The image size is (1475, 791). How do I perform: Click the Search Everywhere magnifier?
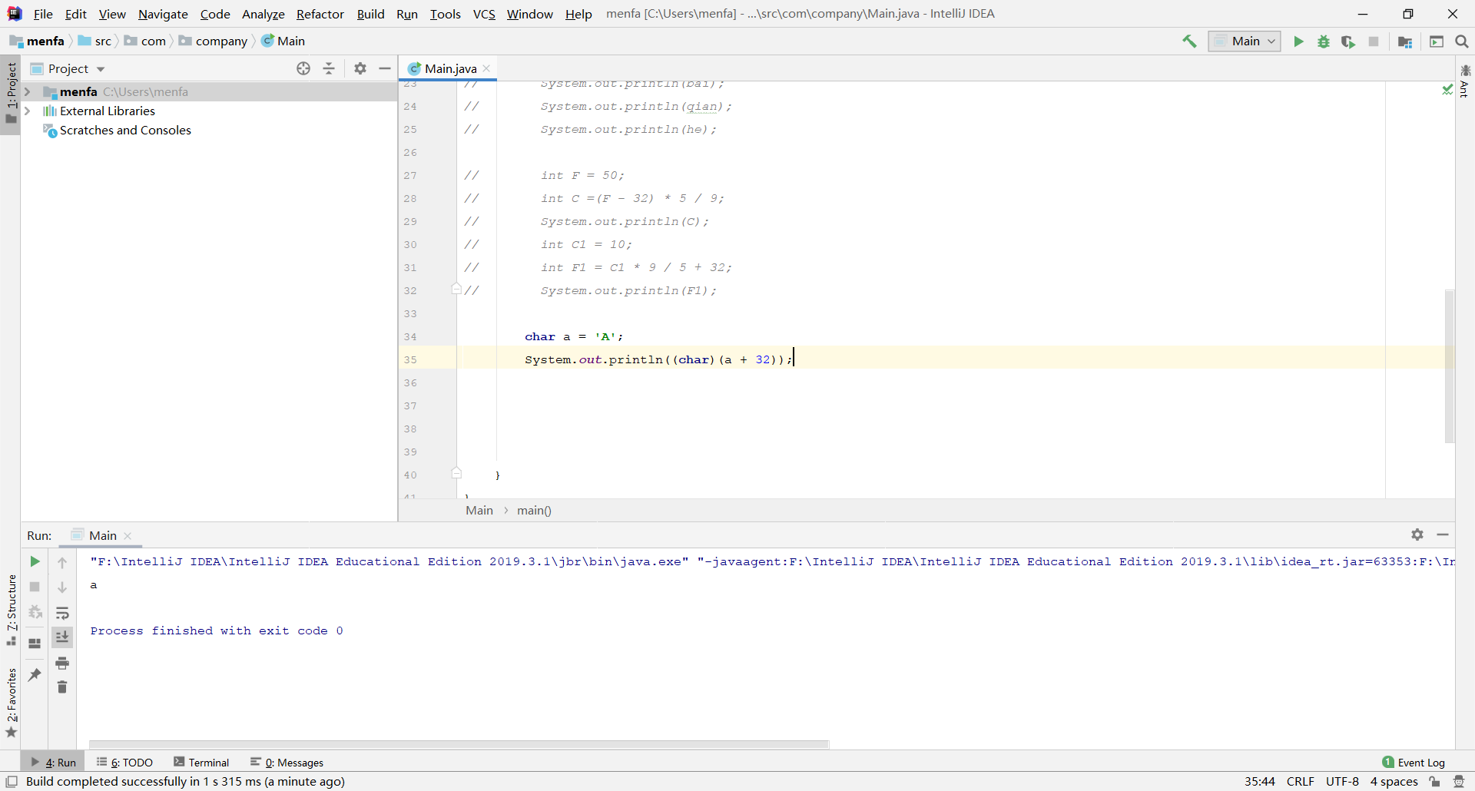1462,41
